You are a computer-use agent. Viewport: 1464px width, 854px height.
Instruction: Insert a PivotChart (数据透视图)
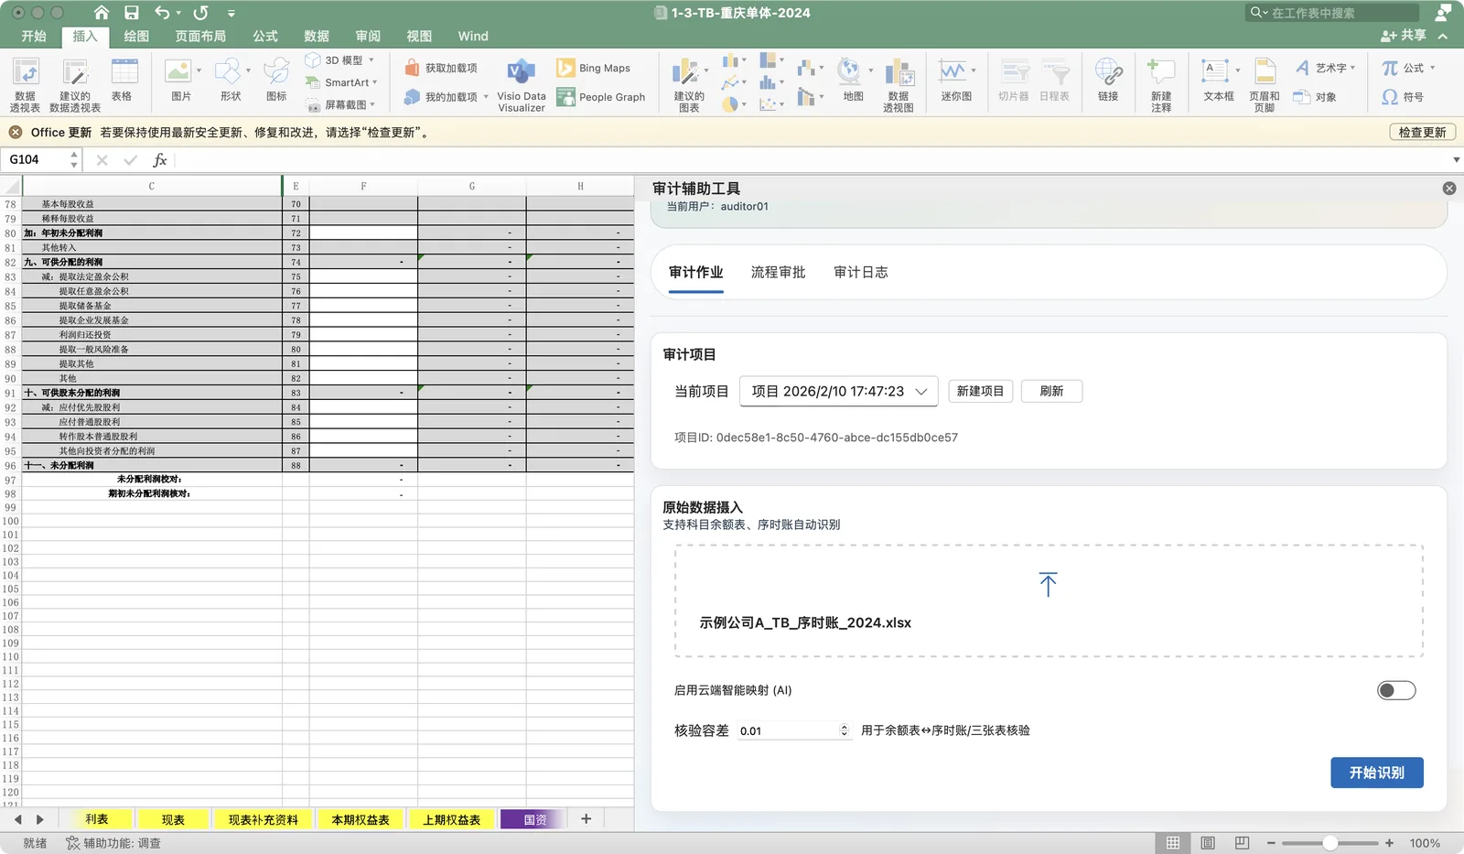click(x=899, y=83)
